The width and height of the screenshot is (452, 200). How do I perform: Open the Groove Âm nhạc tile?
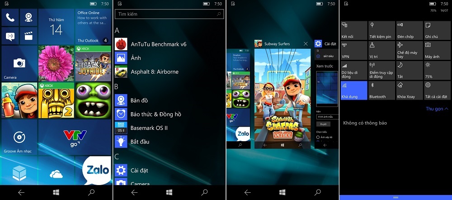[x=19, y=138]
